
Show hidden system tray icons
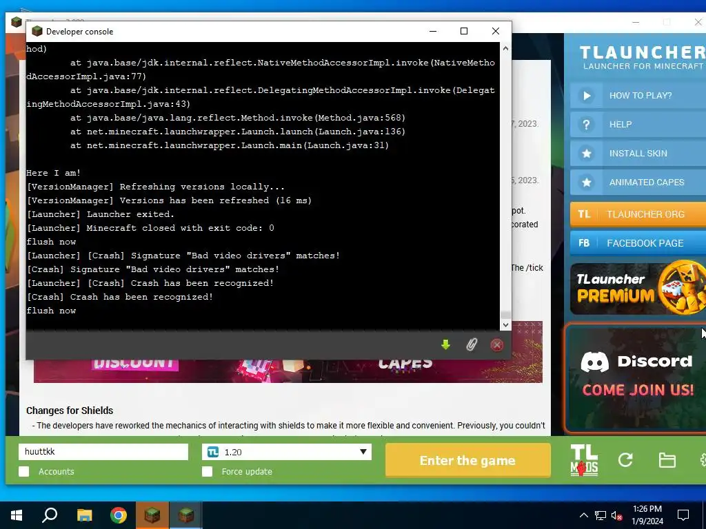coord(583,515)
